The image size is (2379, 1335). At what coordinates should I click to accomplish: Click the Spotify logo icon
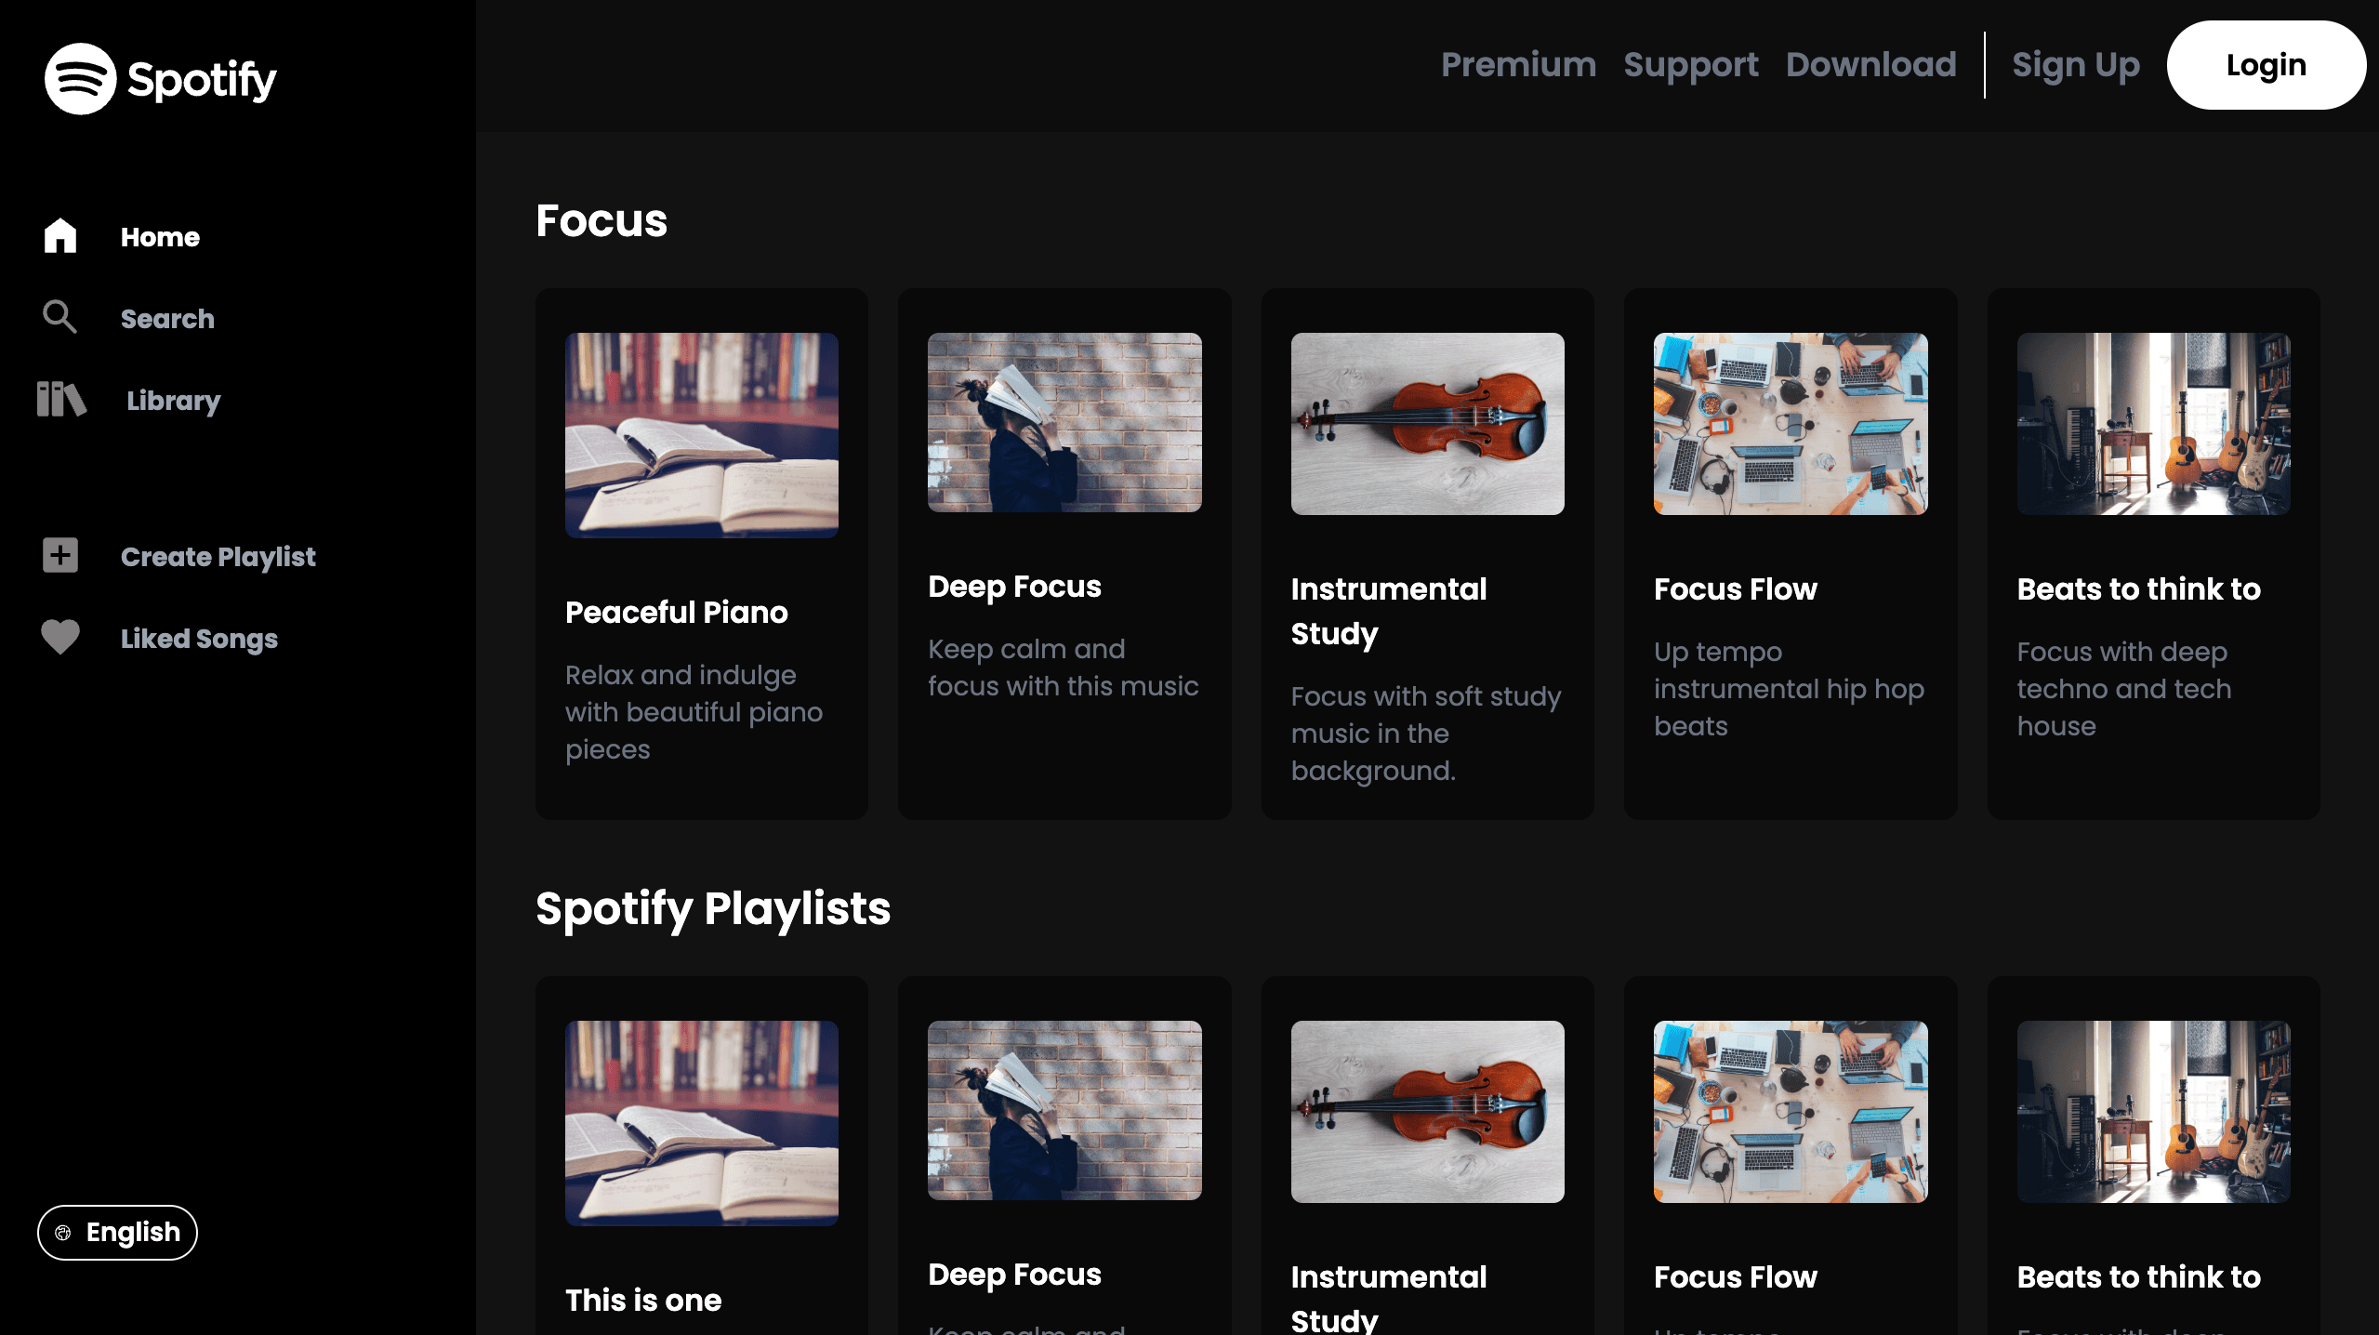(81, 79)
